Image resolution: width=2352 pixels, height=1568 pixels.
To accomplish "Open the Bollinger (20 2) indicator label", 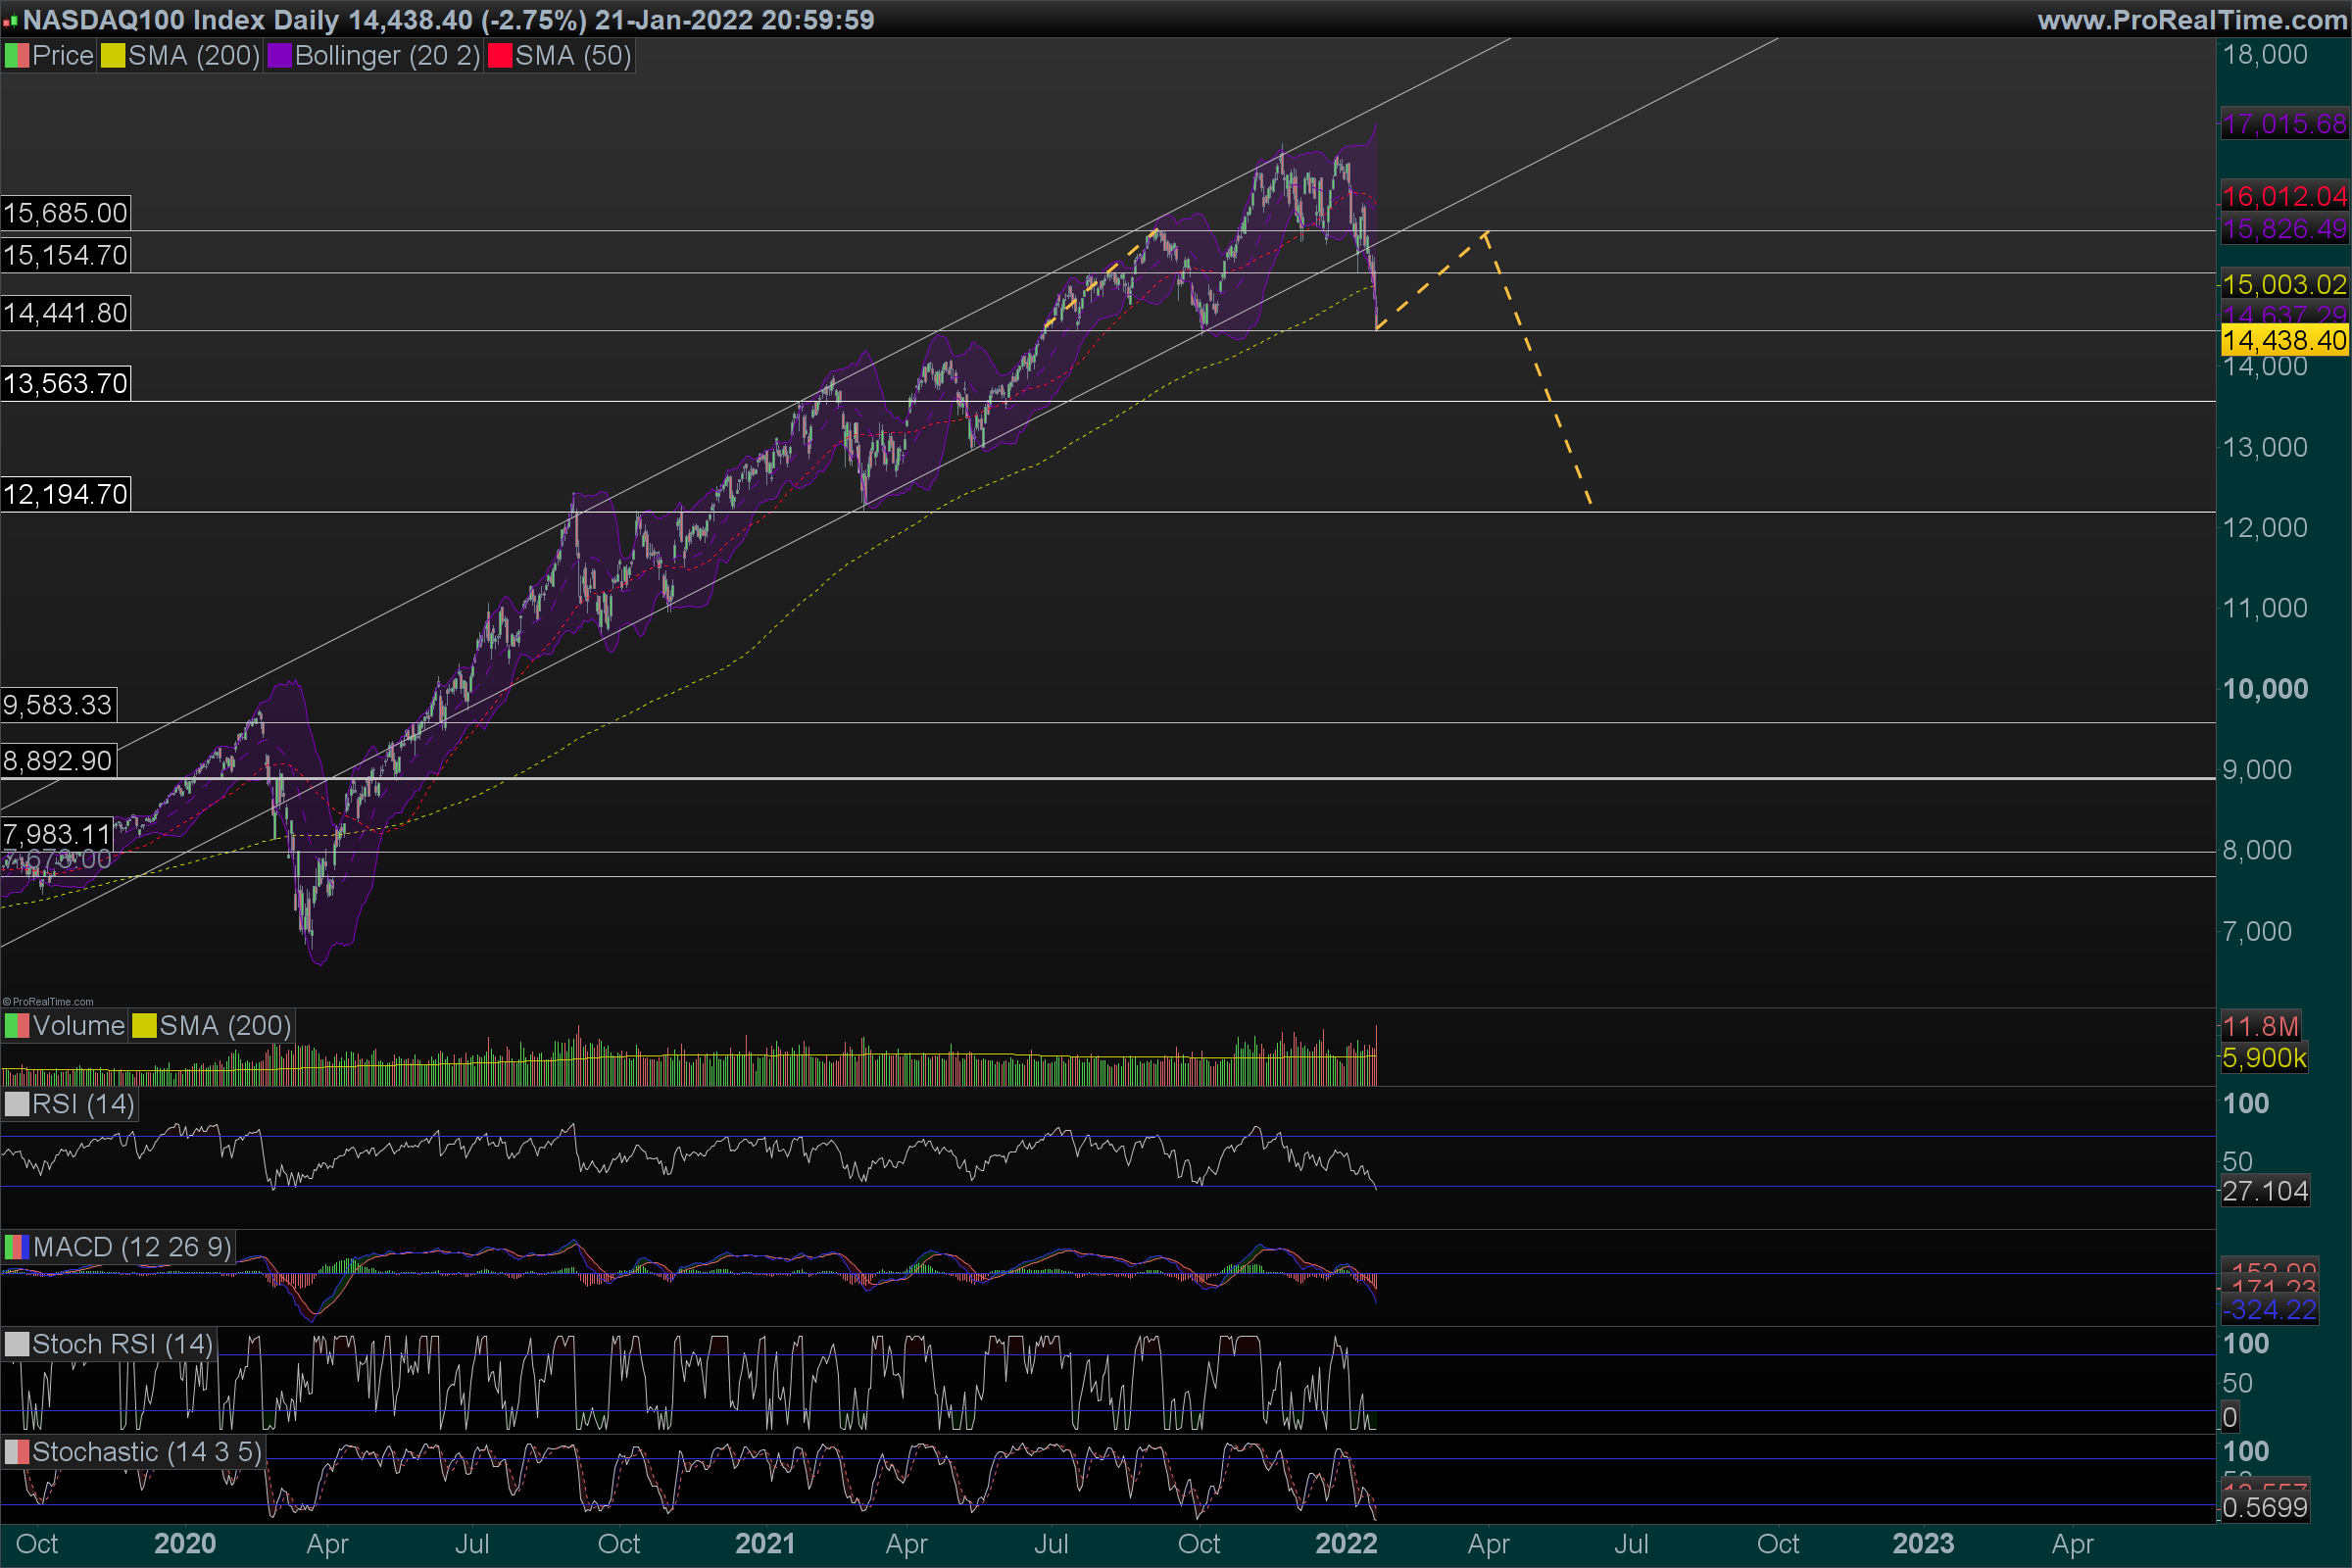I will click(x=386, y=56).
